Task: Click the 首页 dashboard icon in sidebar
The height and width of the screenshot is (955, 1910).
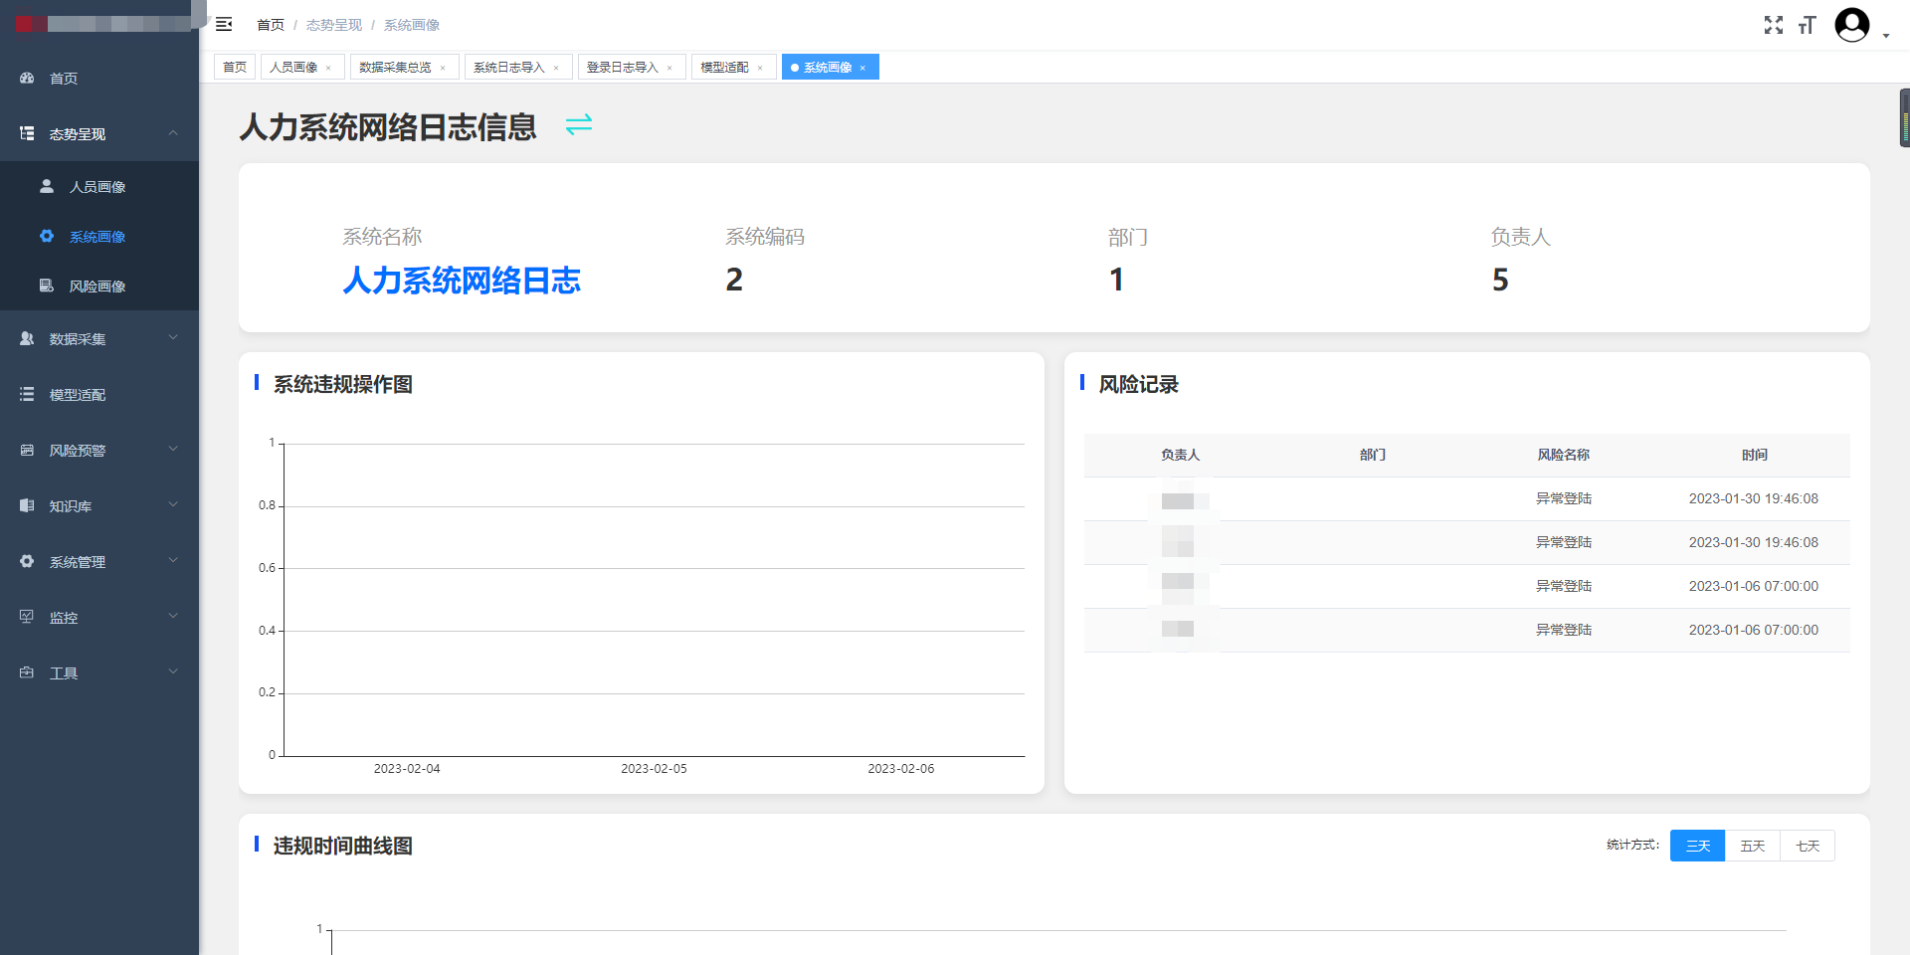Action: 27,78
